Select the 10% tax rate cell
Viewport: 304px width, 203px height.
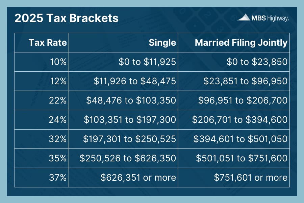click(x=42, y=62)
